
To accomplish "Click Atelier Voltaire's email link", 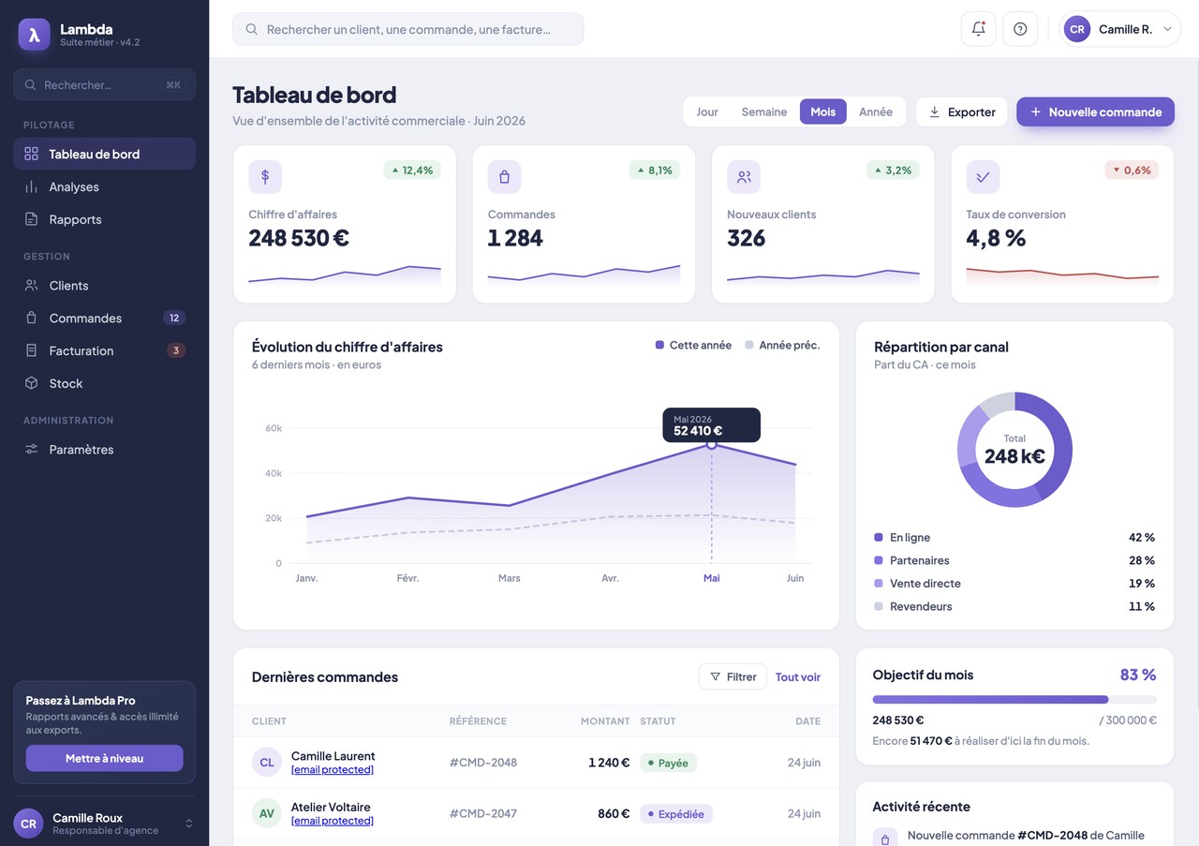I will pyautogui.click(x=333, y=820).
